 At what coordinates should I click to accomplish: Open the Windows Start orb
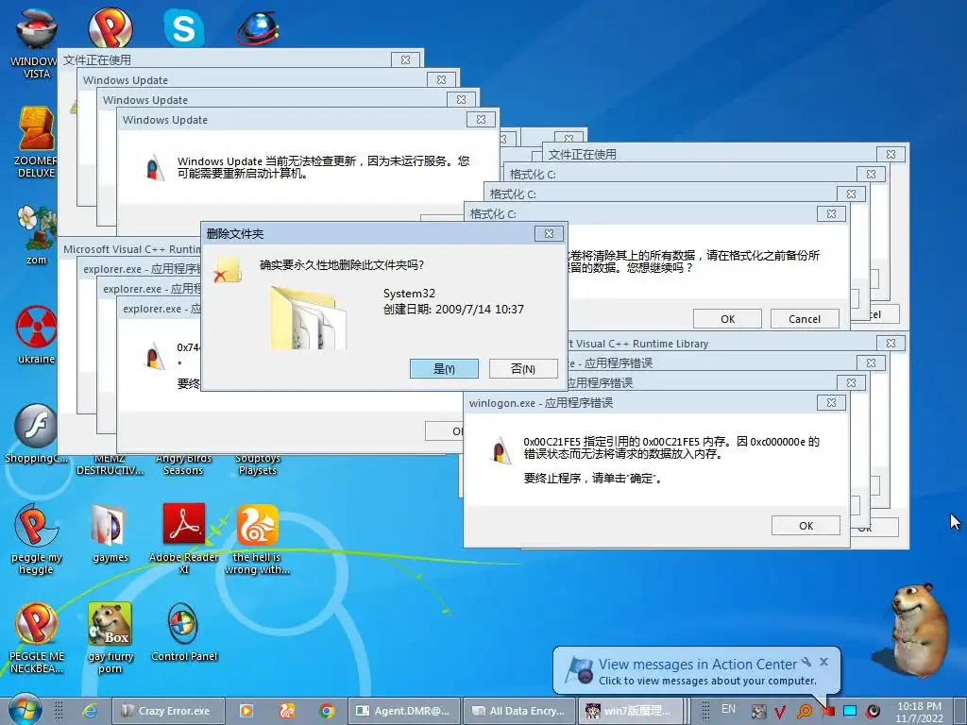pyautogui.click(x=25, y=710)
